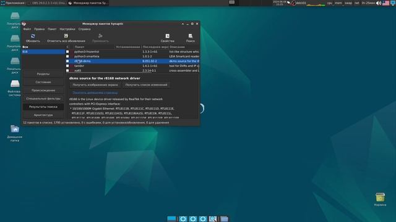Click Получить изображение экрана button

point(95,85)
